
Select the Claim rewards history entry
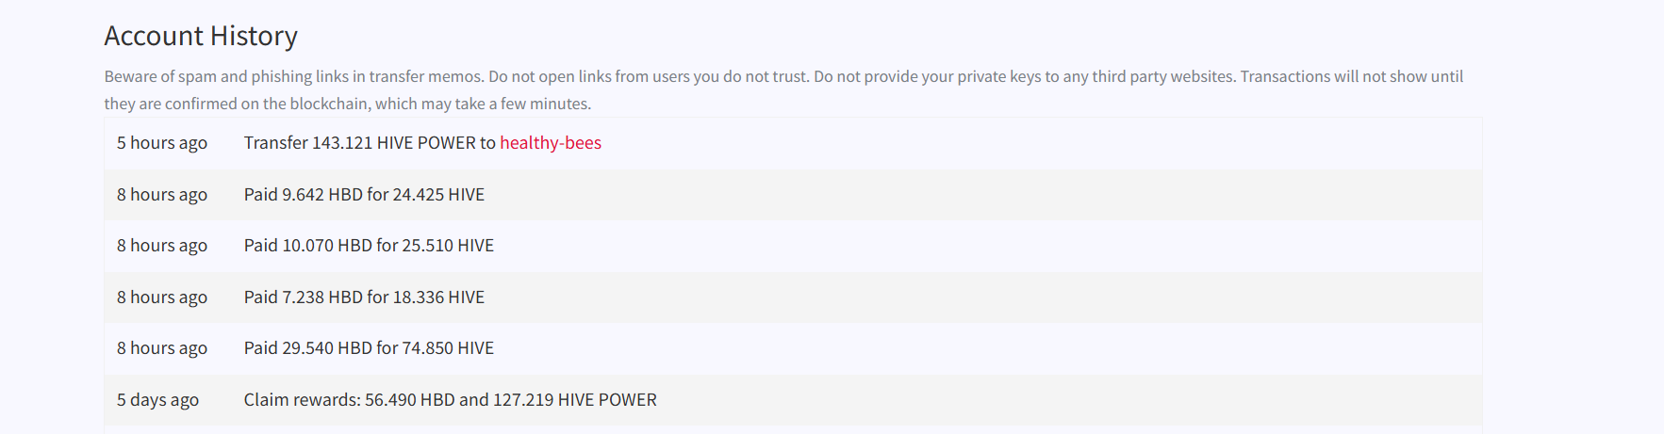(x=451, y=400)
